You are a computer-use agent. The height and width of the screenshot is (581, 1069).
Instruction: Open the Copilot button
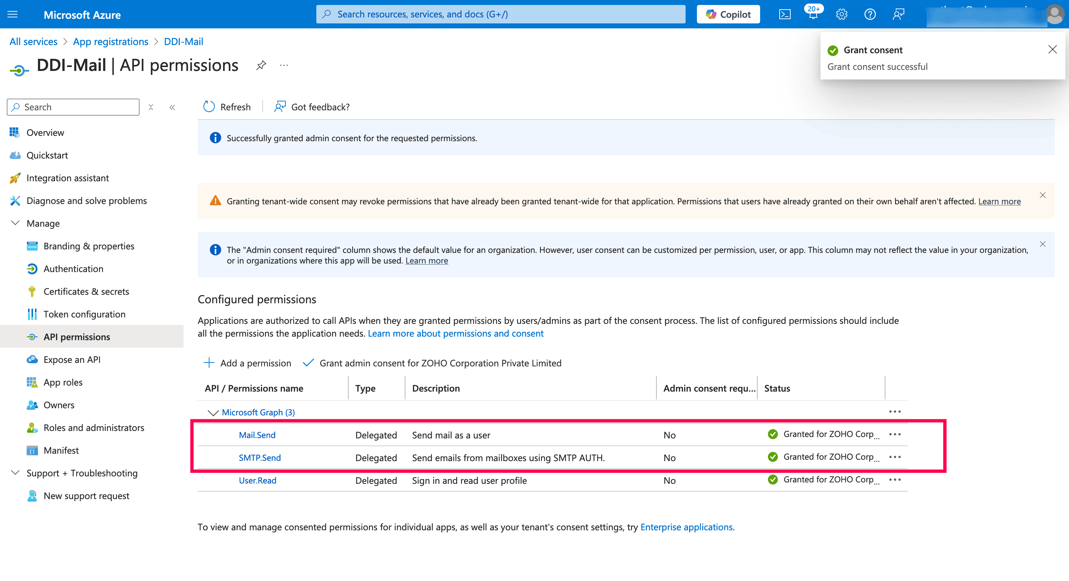pyautogui.click(x=728, y=15)
